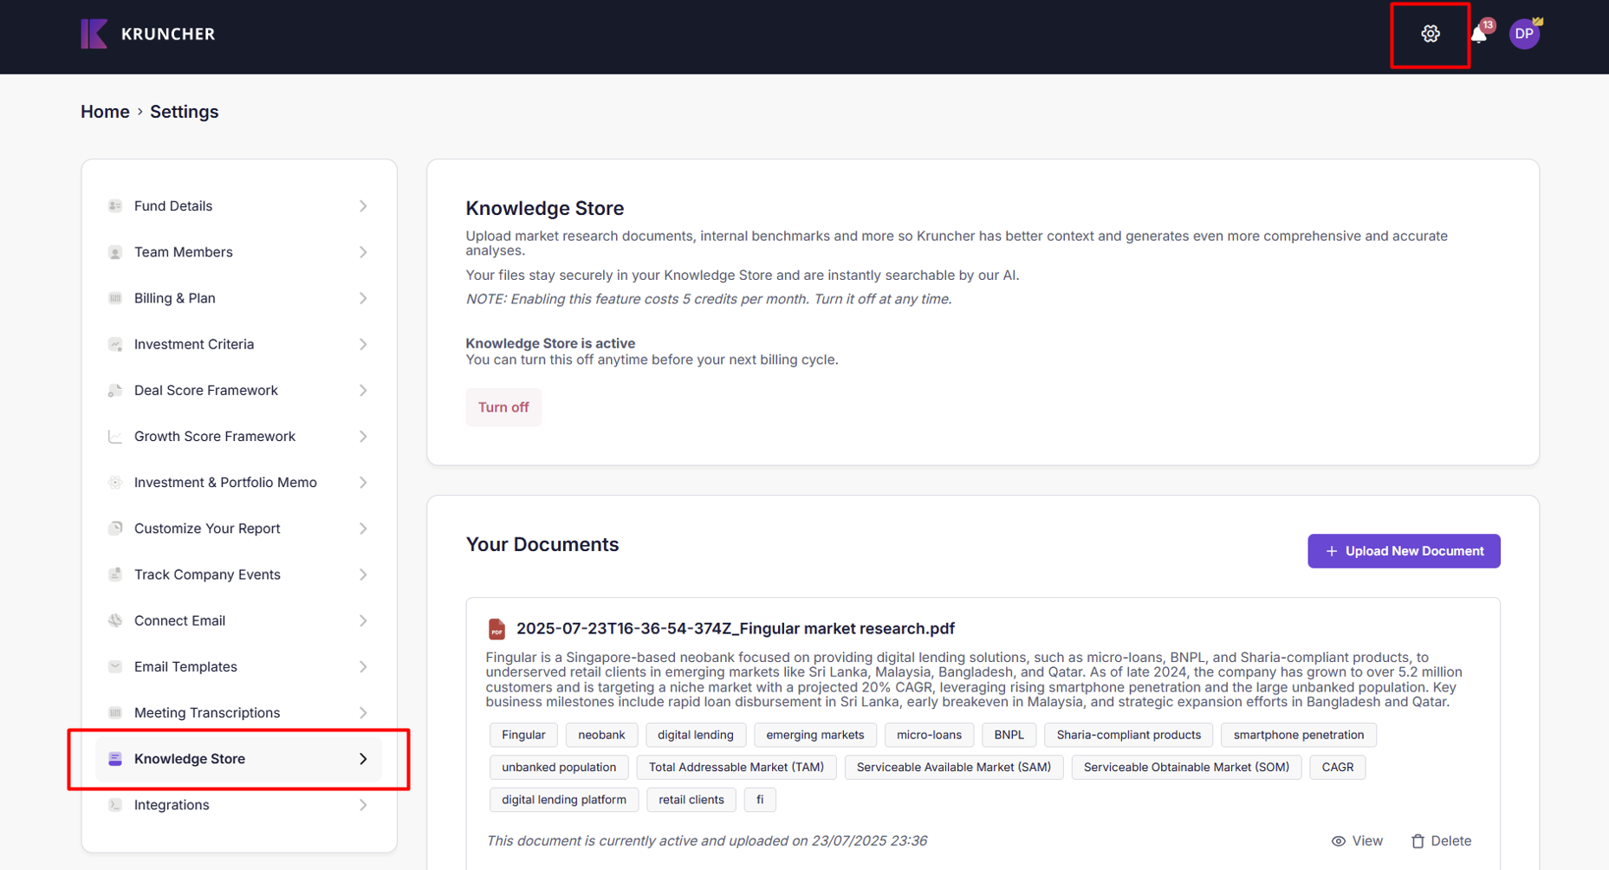Expand Integrations chevron
The height and width of the screenshot is (870, 1609).
coord(363,805)
